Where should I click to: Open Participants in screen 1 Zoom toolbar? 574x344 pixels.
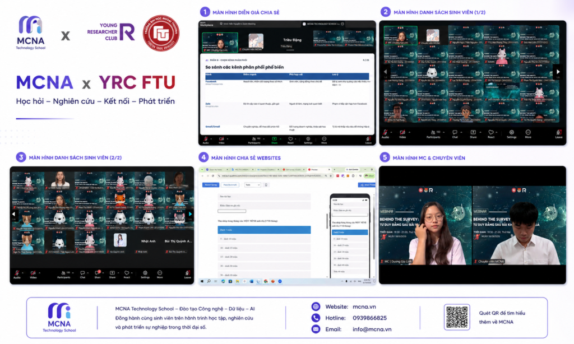coord(254,140)
